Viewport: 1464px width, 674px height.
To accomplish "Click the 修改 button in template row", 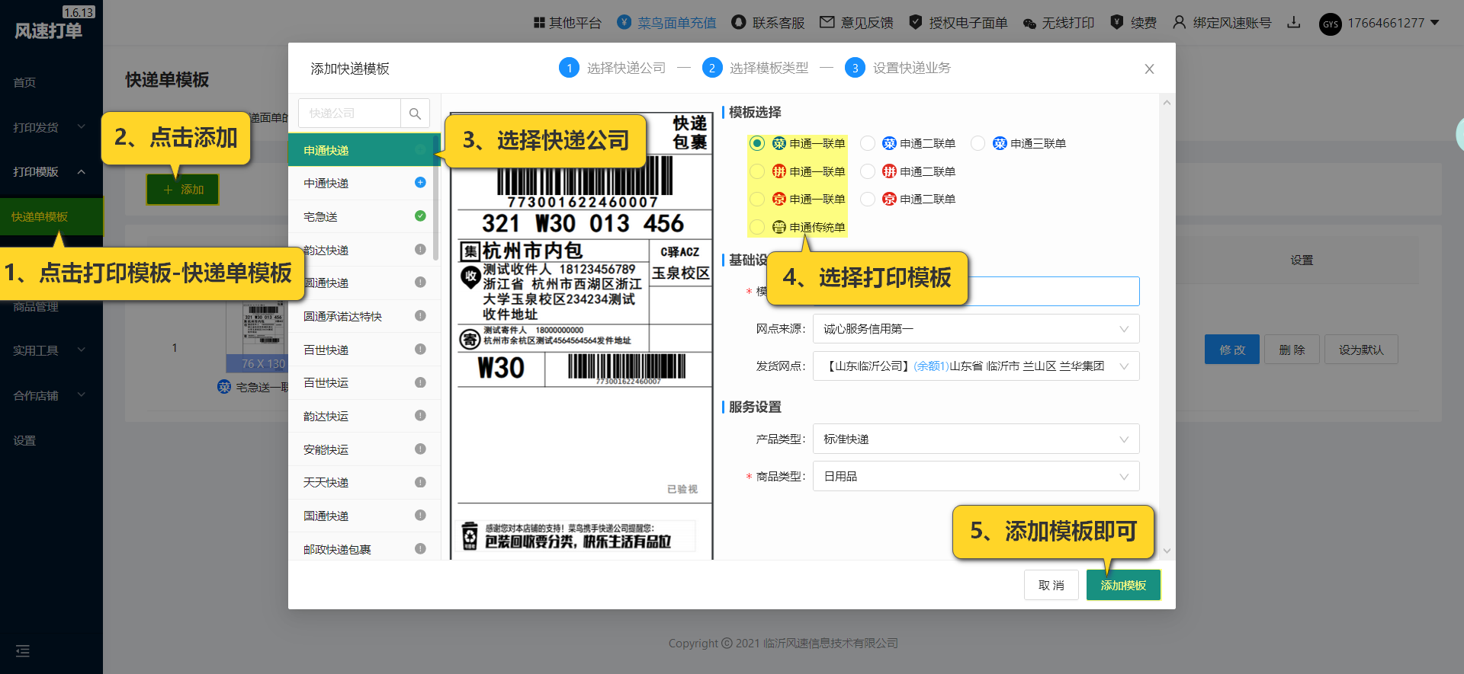I will coord(1232,350).
